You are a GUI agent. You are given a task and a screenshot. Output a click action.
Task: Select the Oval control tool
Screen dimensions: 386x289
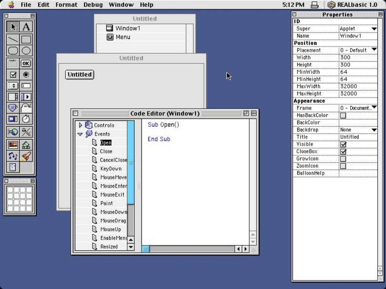(26, 50)
